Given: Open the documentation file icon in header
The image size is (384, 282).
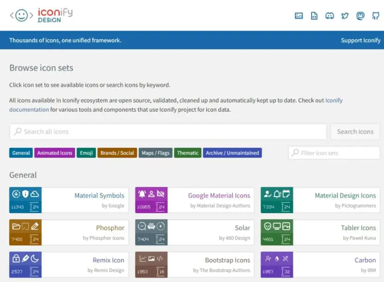Looking at the screenshot, I should point(314,16).
